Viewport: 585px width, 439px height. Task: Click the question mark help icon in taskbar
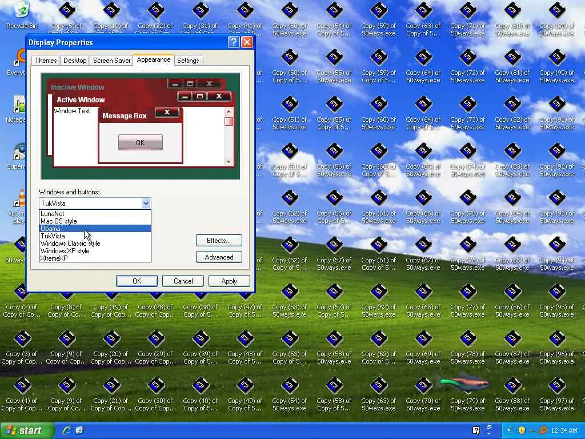coord(476,430)
